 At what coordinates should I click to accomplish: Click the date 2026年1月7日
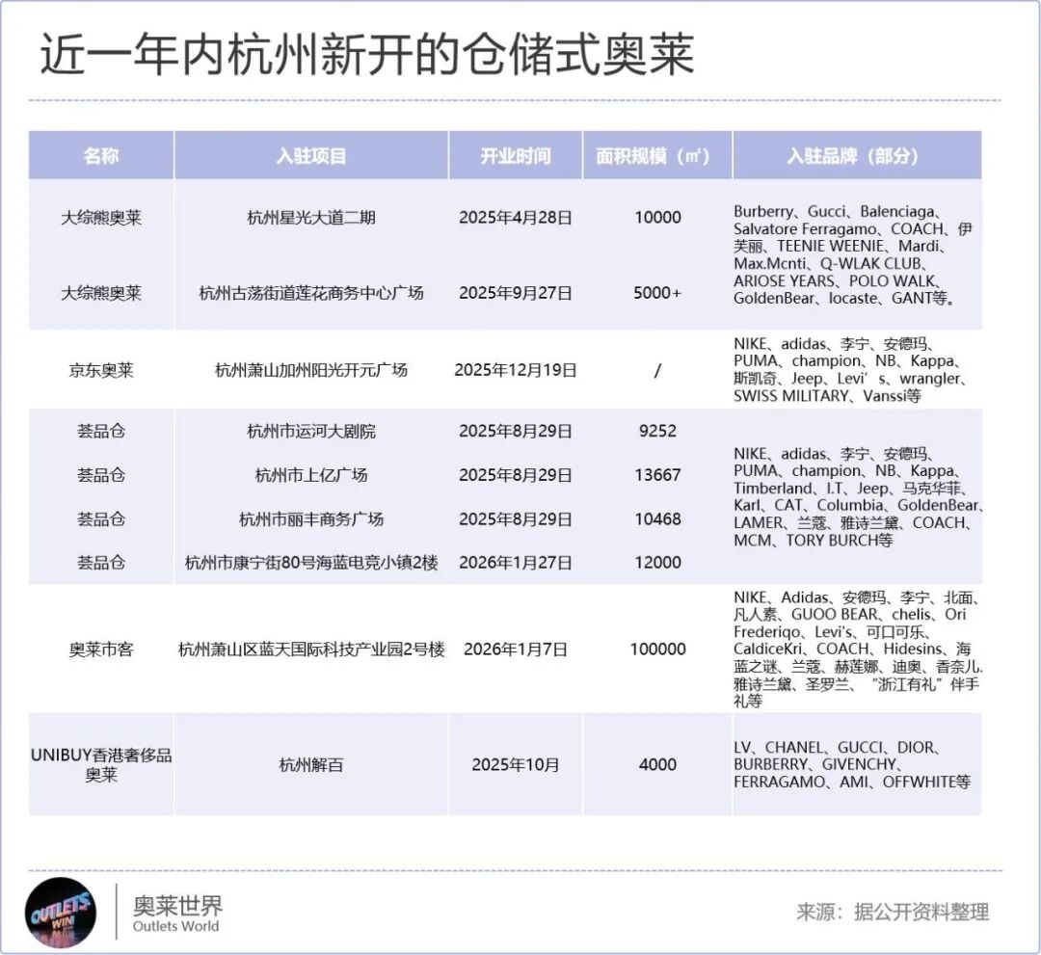516,650
